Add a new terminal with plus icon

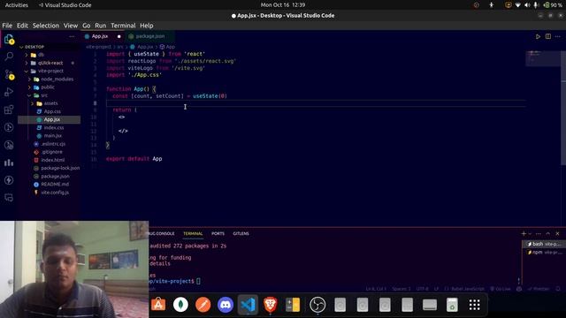524,233
